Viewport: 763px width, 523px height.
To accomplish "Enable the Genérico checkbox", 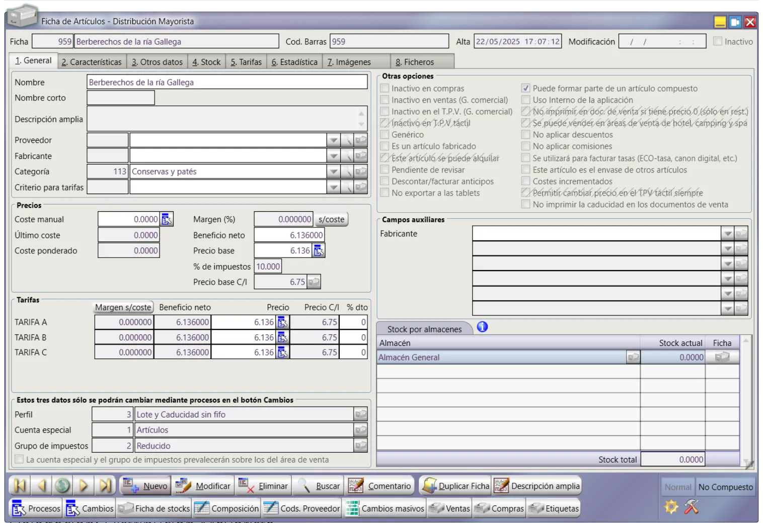I will [385, 135].
